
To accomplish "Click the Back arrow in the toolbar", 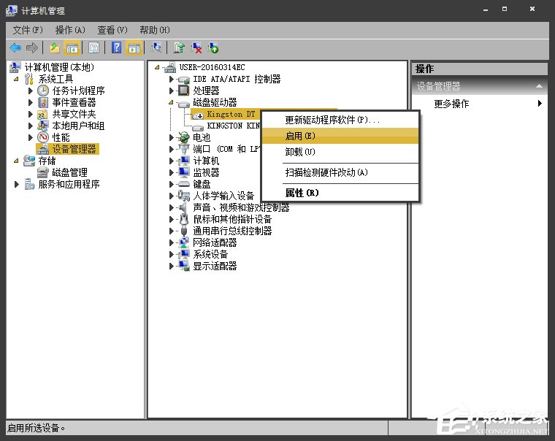I will [x=15, y=47].
